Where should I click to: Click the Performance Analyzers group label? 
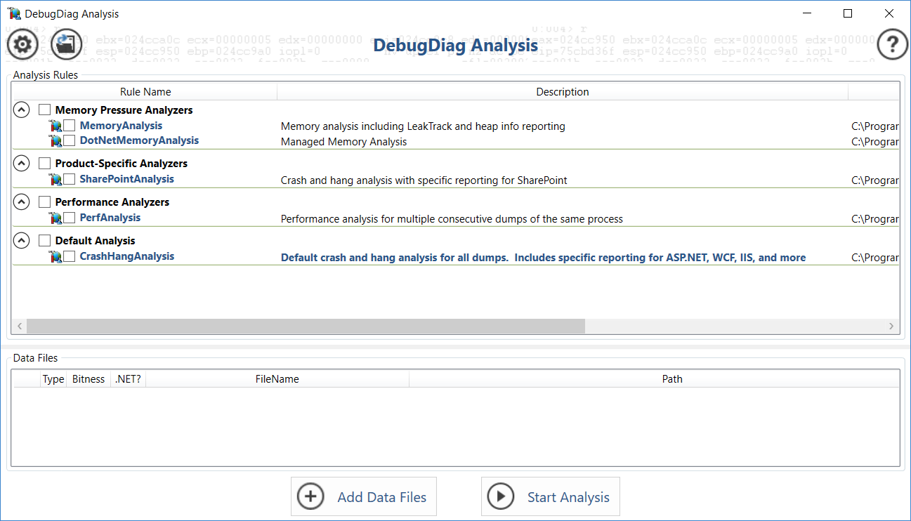112,202
